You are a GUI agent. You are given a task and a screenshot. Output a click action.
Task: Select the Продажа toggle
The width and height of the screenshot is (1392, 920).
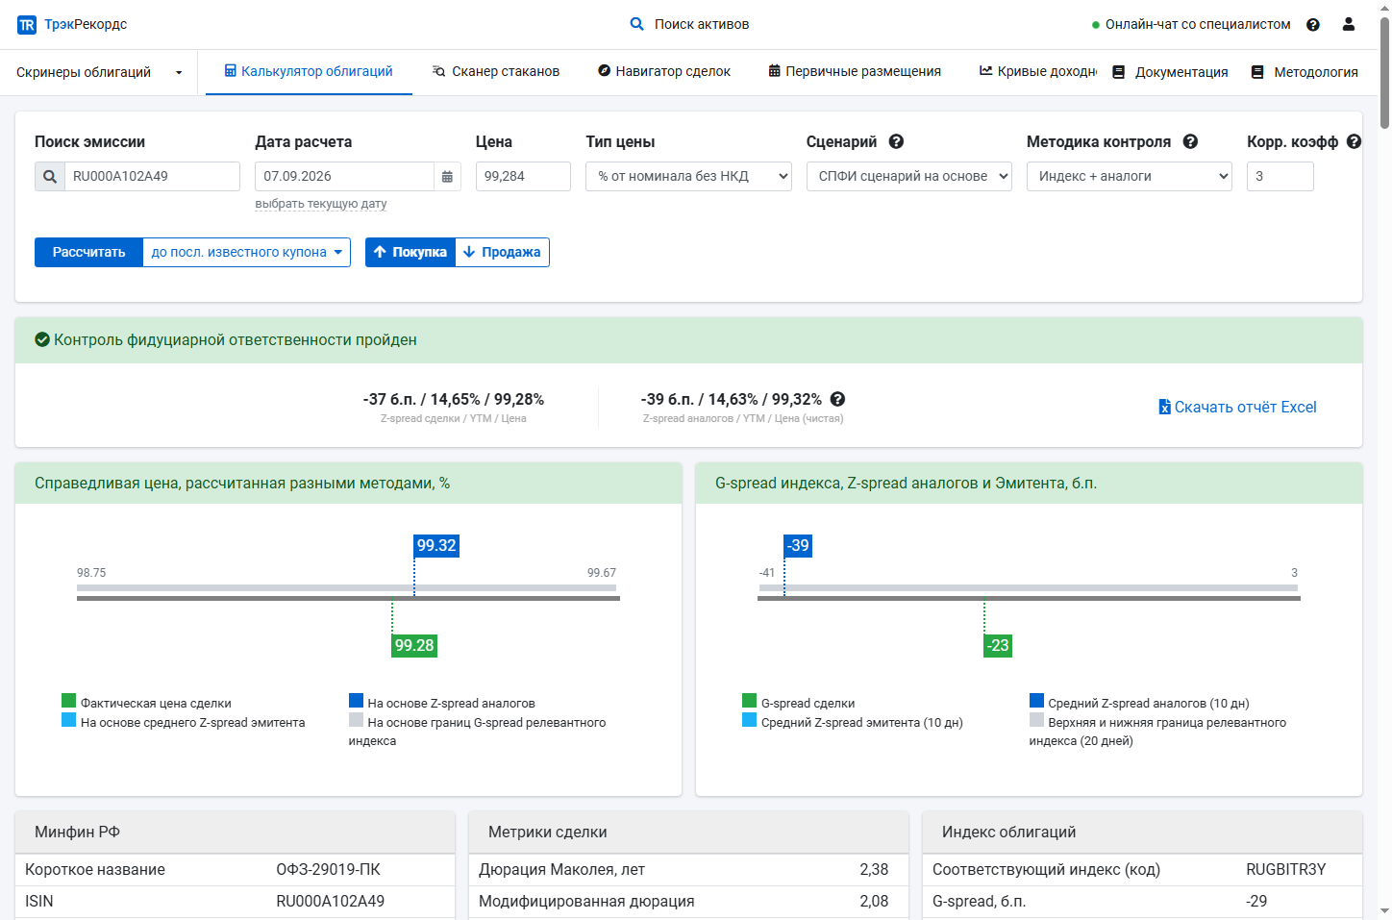coord(502,253)
